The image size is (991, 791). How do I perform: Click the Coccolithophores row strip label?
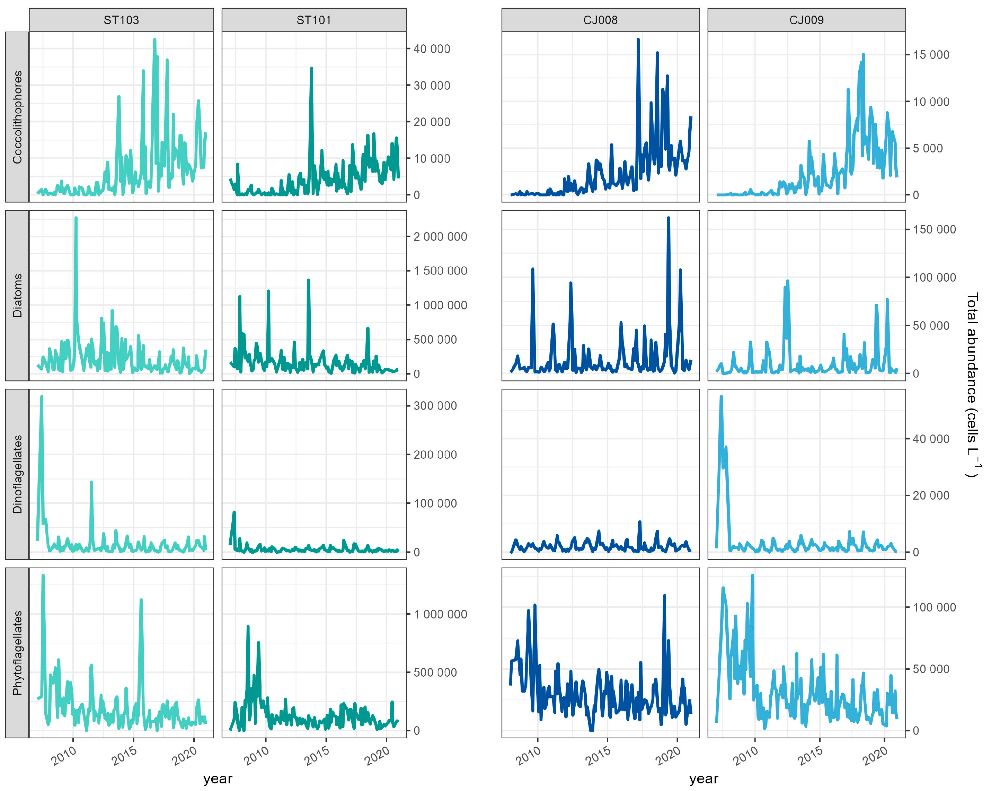click(17, 117)
